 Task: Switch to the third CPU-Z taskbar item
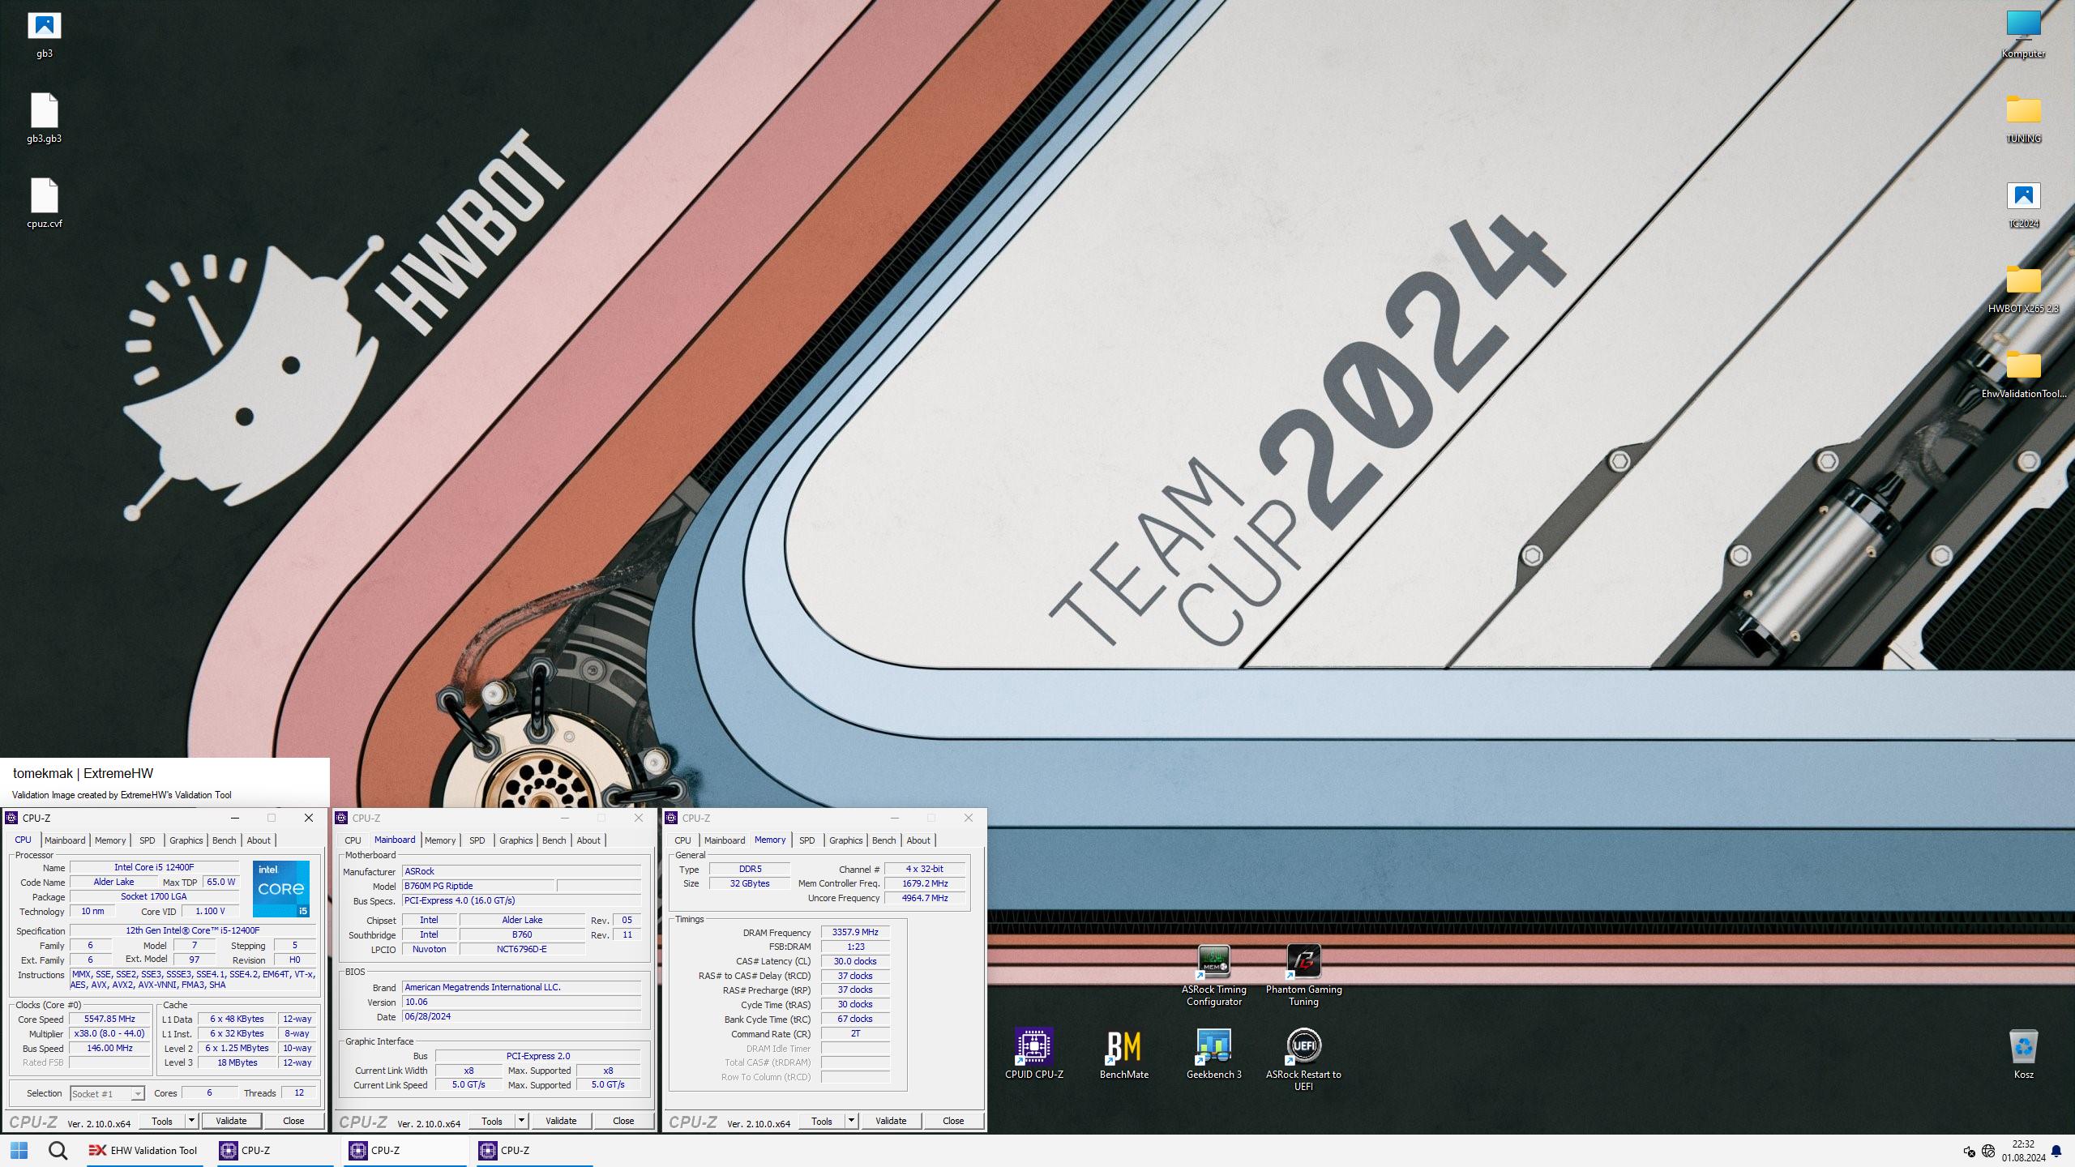click(535, 1150)
